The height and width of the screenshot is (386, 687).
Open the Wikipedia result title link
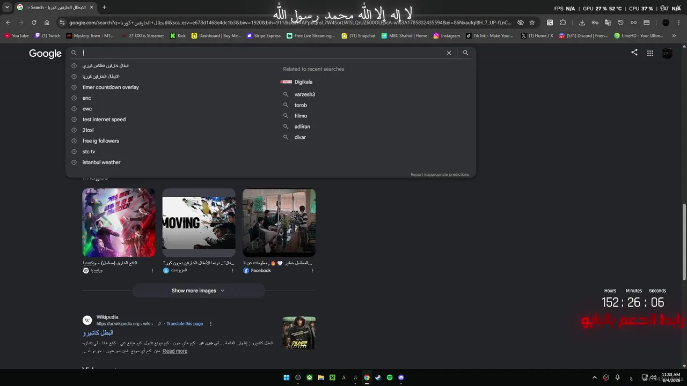pos(98,333)
